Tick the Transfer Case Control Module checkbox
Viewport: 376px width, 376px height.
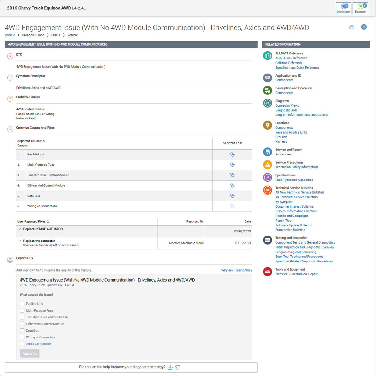22,317
